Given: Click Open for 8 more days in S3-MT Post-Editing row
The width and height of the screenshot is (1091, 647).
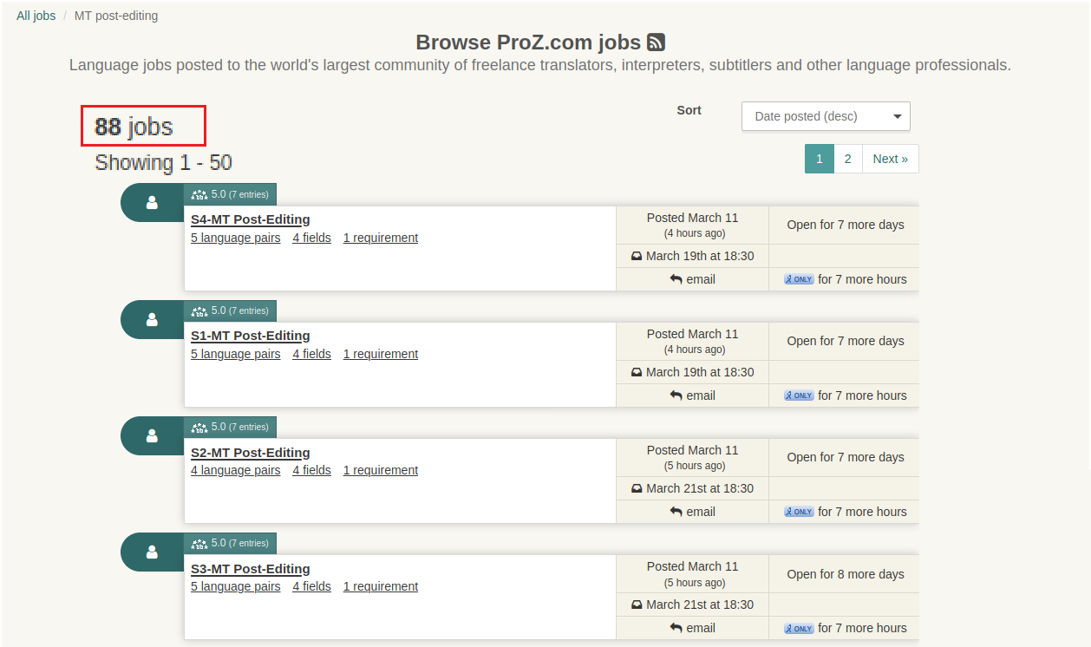Looking at the screenshot, I should pyautogui.click(x=846, y=574).
